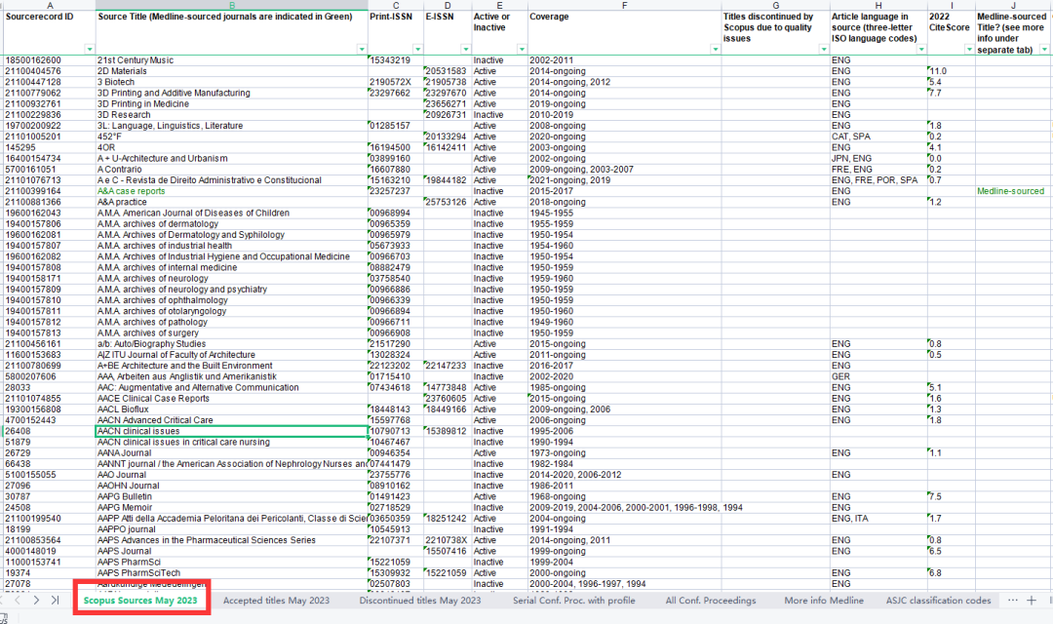Select the CAT, SPA language cell
Image resolution: width=1053 pixels, height=624 pixels.
[878, 136]
